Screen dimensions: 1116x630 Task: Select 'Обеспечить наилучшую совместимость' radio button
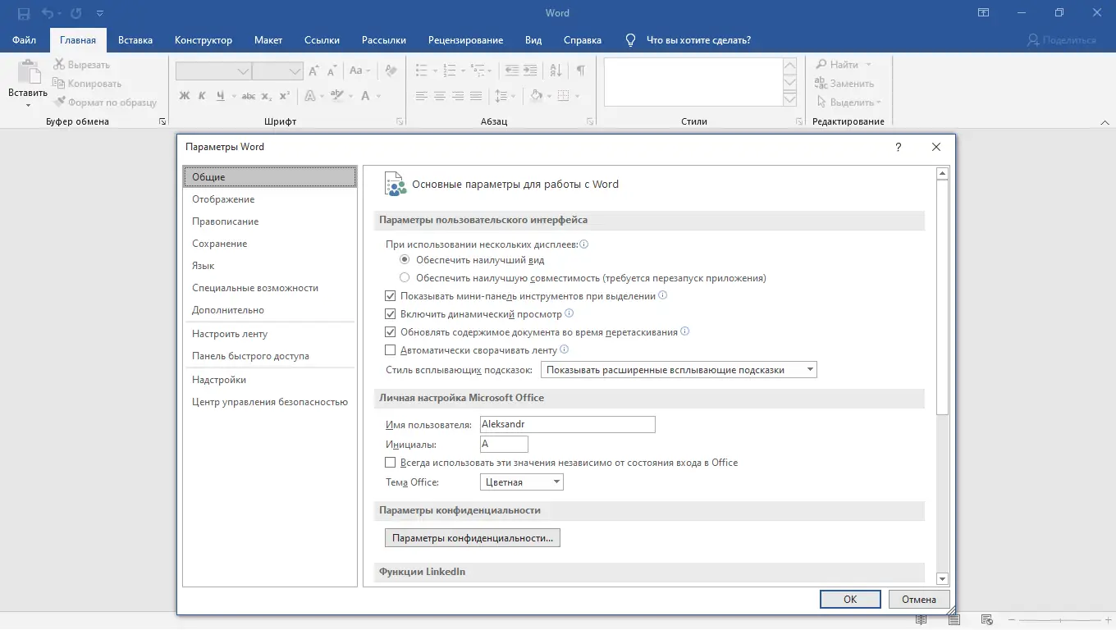click(405, 278)
